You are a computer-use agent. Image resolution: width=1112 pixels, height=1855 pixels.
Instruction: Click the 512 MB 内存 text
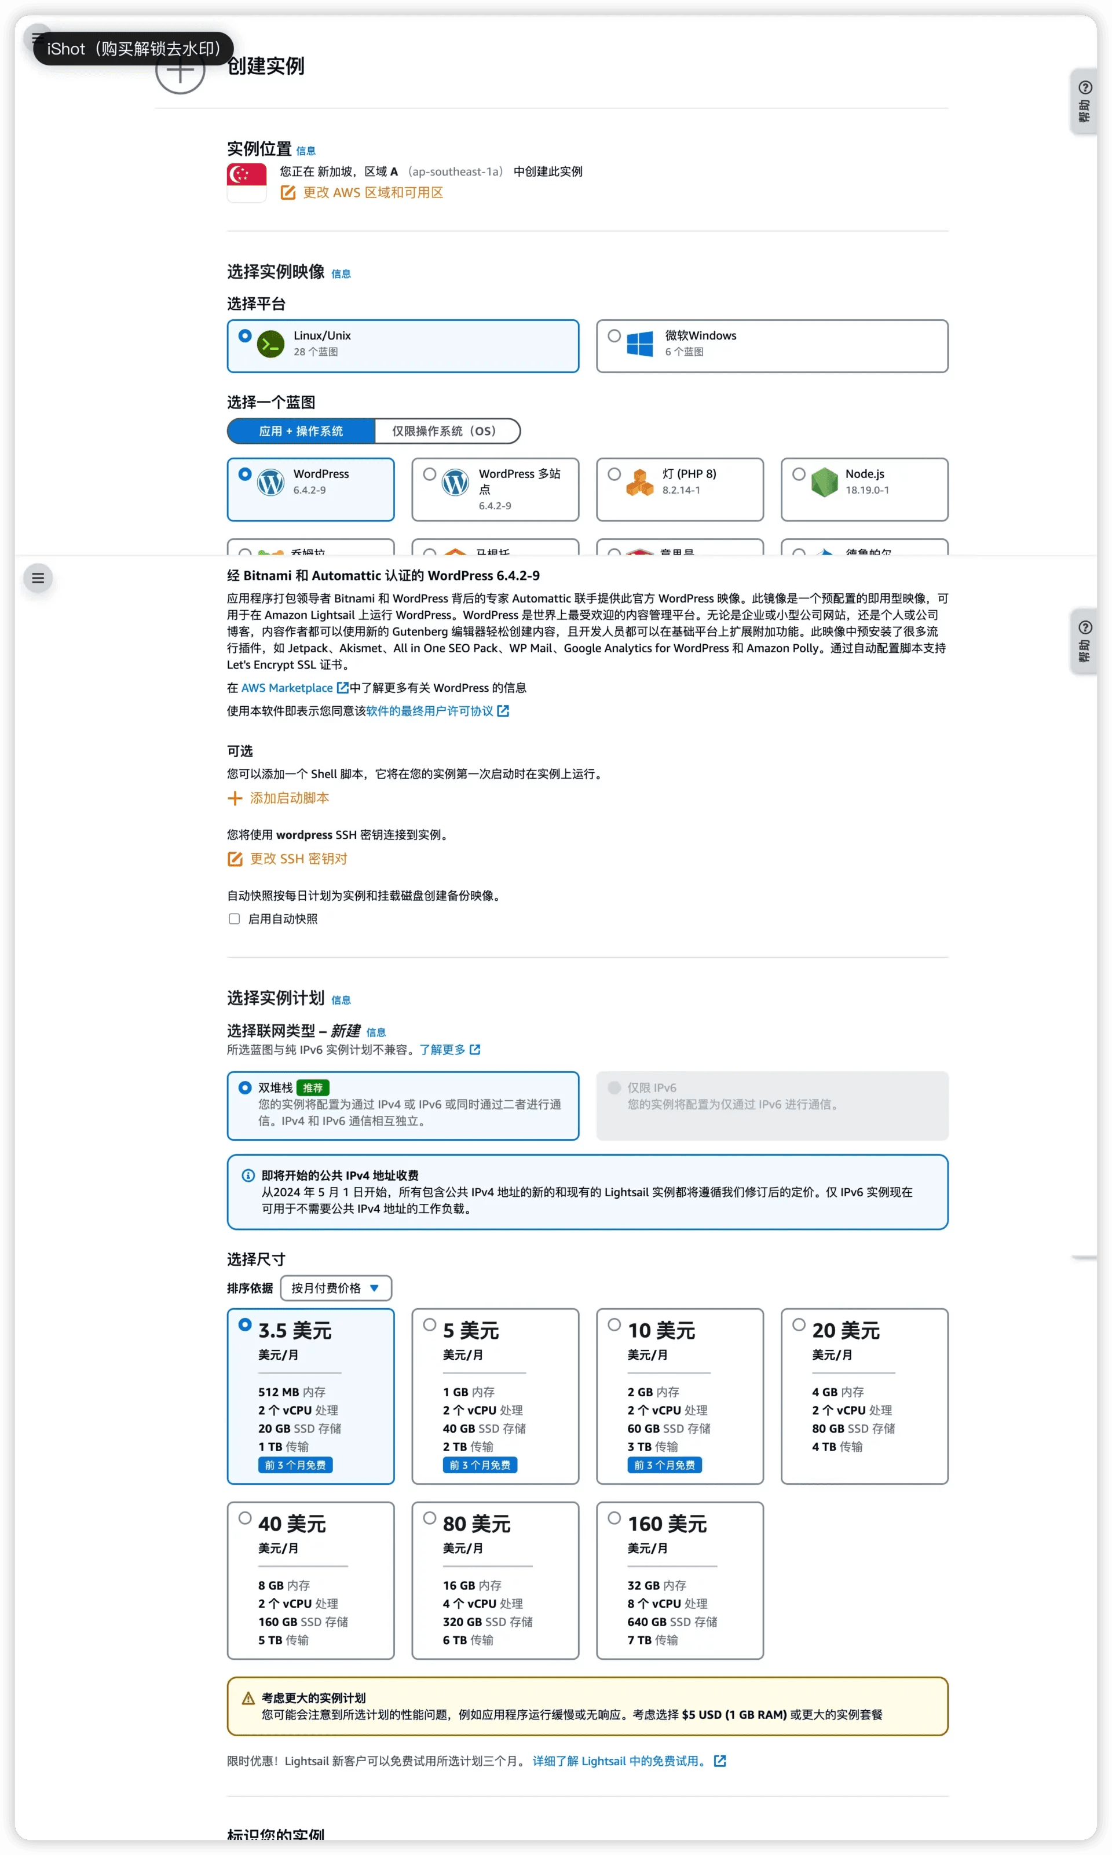click(x=291, y=1392)
